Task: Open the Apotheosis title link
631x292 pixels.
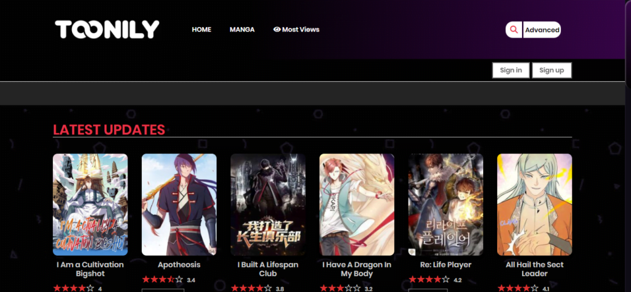Action: (x=179, y=265)
